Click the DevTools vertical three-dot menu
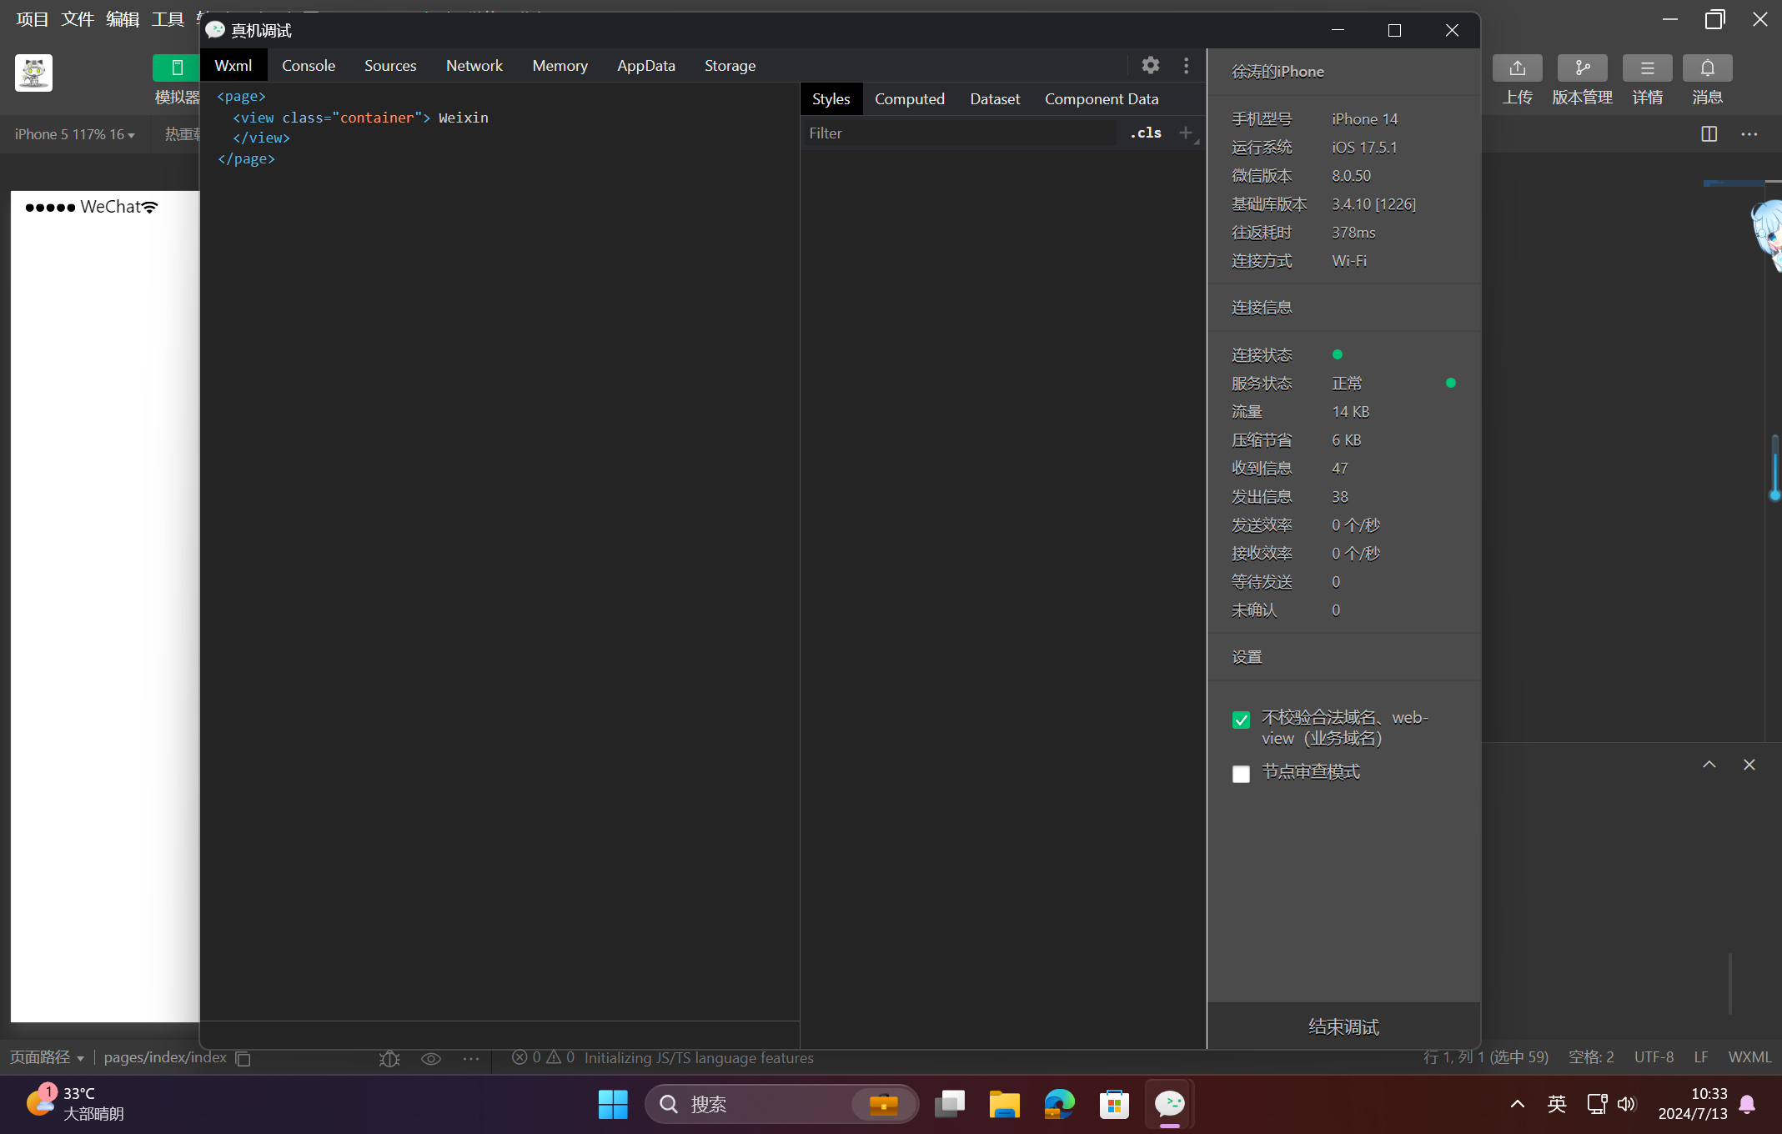Image resolution: width=1782 pixels, height=1134 pixels. click(1186, 65)
